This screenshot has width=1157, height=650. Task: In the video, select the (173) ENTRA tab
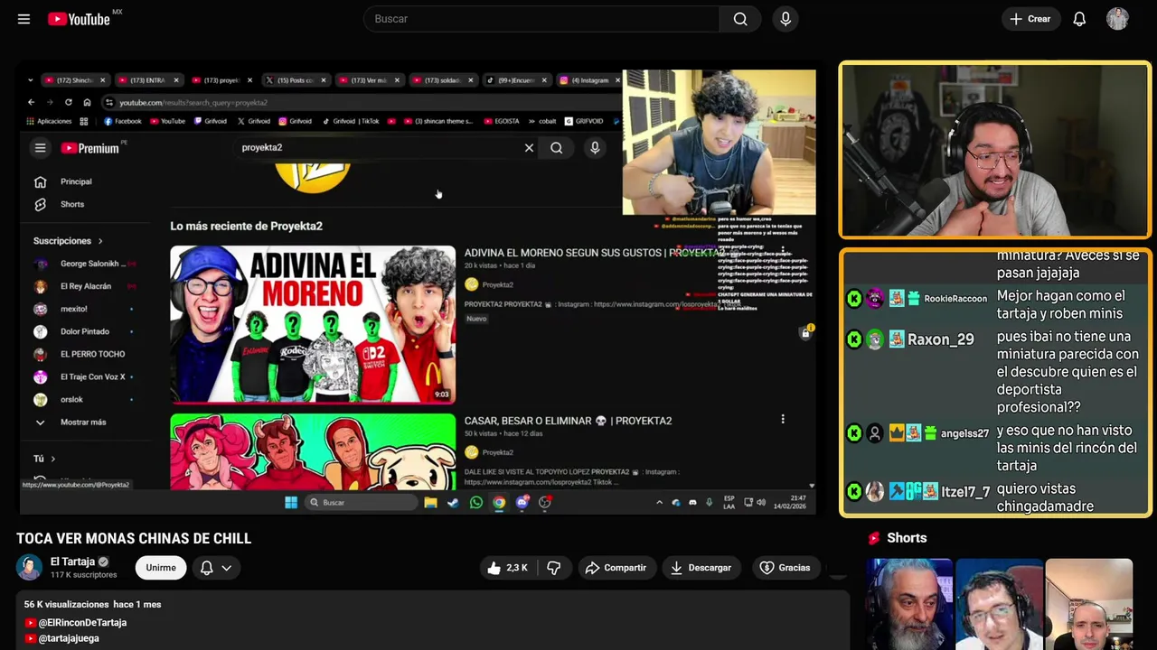pos(148,80)
